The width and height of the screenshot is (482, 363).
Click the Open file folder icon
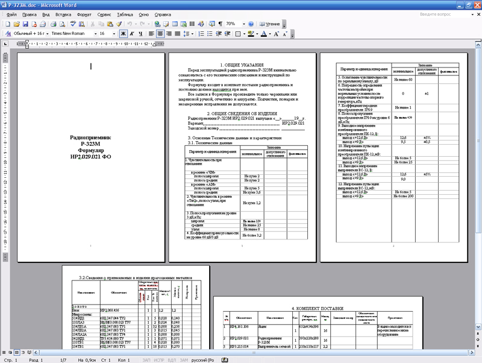point(16,24)
